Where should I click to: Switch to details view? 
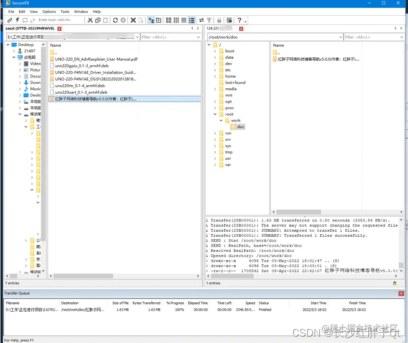pyautogui.click(x=192, y=20)
